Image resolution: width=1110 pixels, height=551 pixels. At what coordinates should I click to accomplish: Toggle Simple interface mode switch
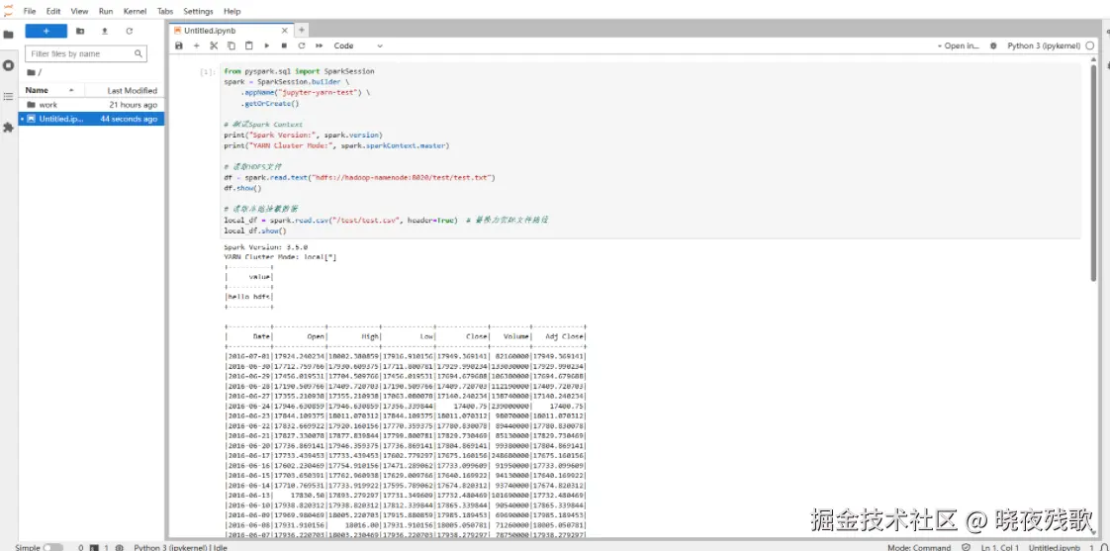[52, 547]
